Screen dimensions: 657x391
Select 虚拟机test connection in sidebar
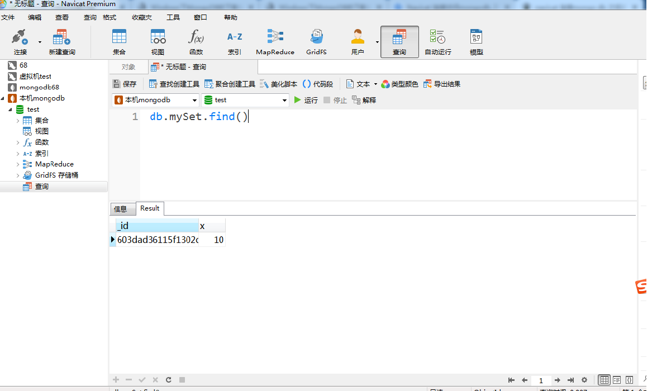click(x=35, y=77)
